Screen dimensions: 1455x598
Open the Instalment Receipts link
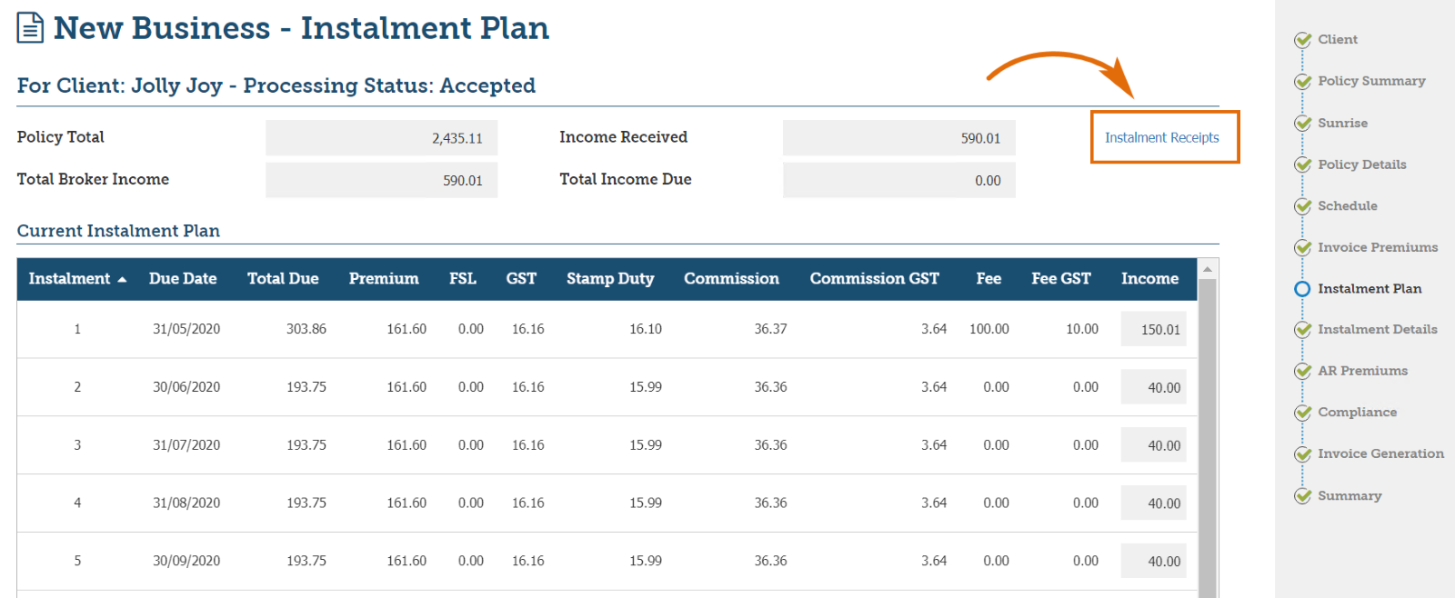[x=1161, y=137]
